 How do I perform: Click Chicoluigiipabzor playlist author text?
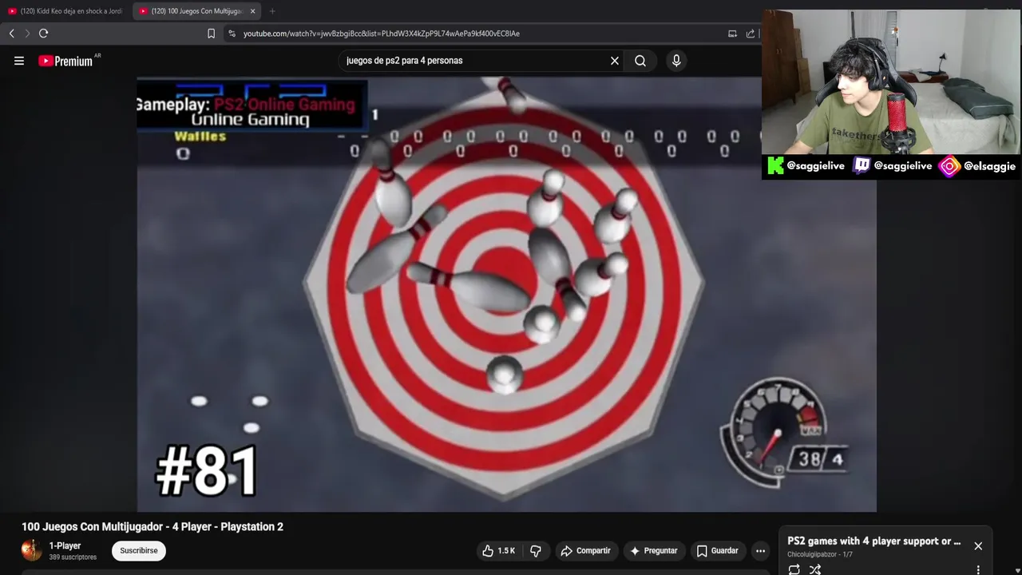point(813,554)
